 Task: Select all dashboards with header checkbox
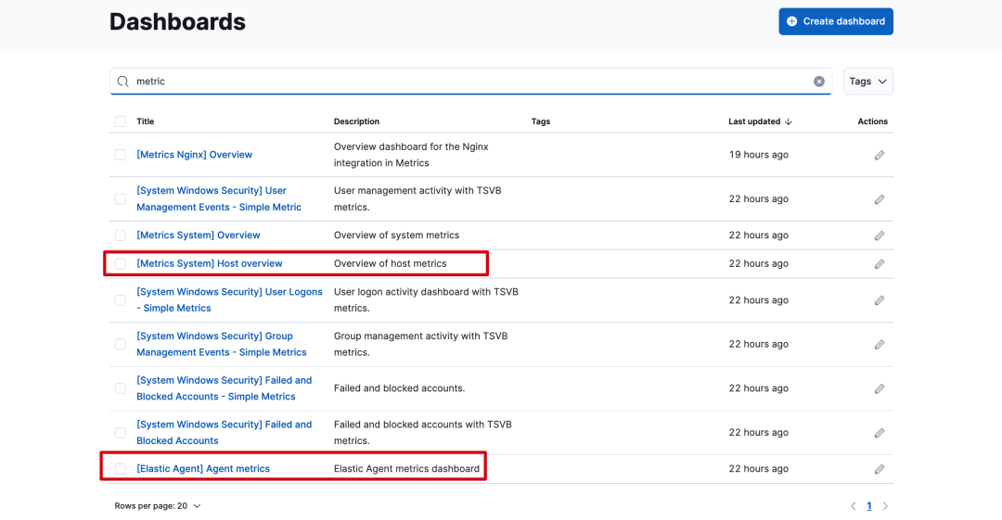tap(121, 121)
